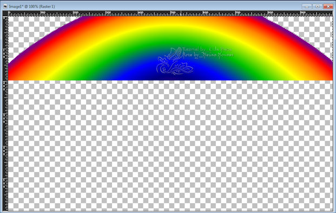Click the transparent checkerboard area below the rainbow
Image resolution: width=336 pixels, height=213 pixels.
click(x=170, y=145)
